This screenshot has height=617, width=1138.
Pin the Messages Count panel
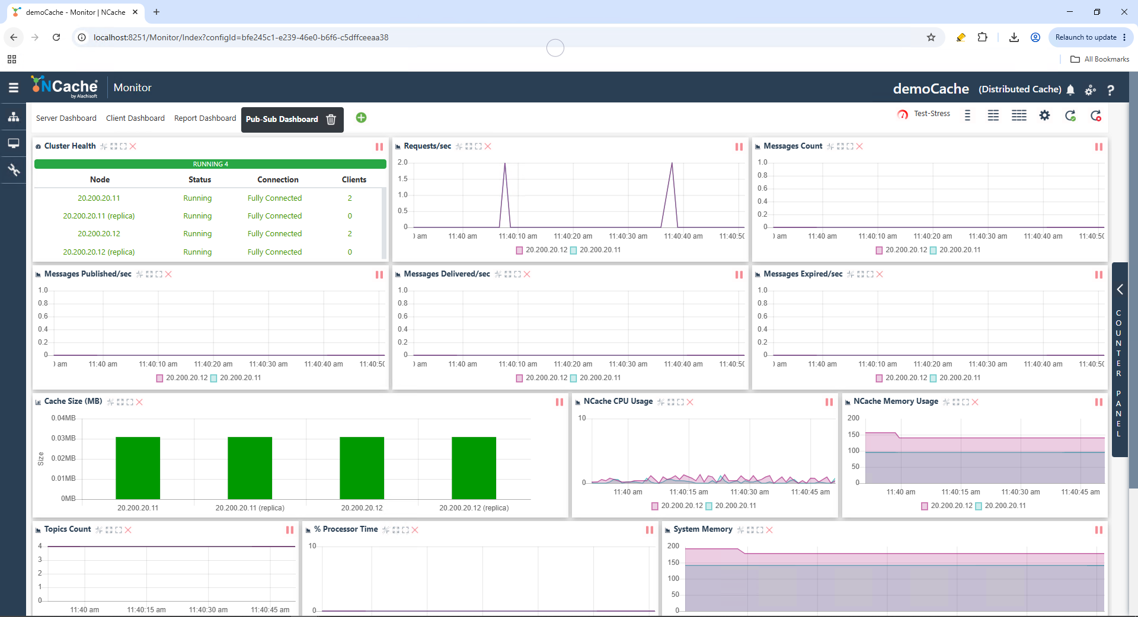click(830, 146)
